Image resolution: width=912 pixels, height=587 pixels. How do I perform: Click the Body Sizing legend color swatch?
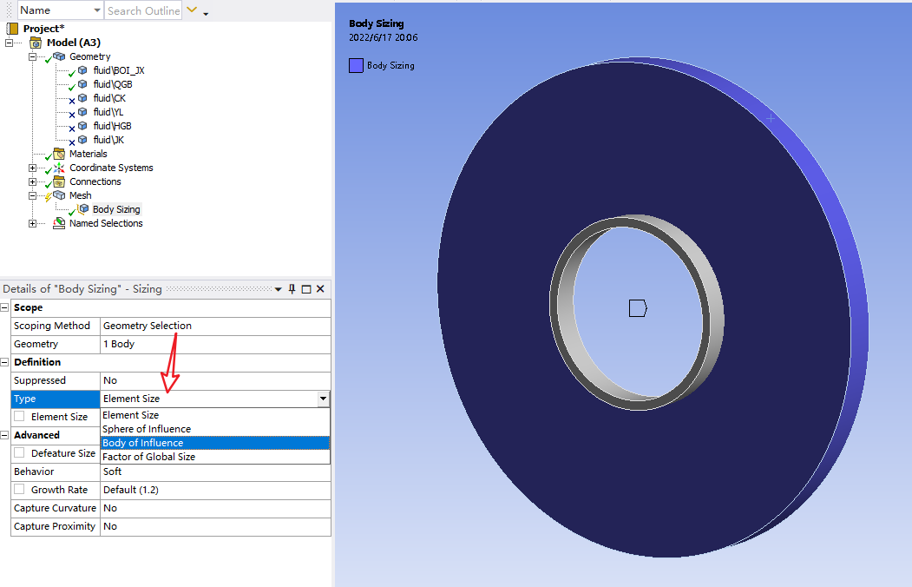click(356, 65)
